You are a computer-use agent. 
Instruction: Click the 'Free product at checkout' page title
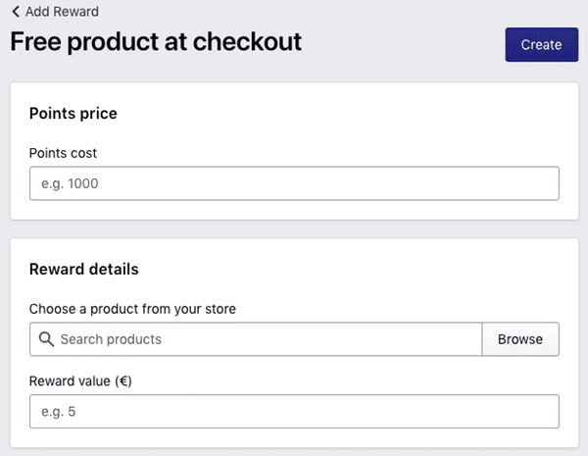156,42
